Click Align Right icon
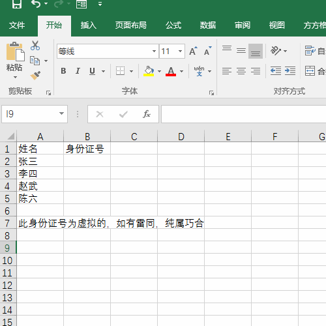This screenshot has height=326, width=326. pos(256,71)
